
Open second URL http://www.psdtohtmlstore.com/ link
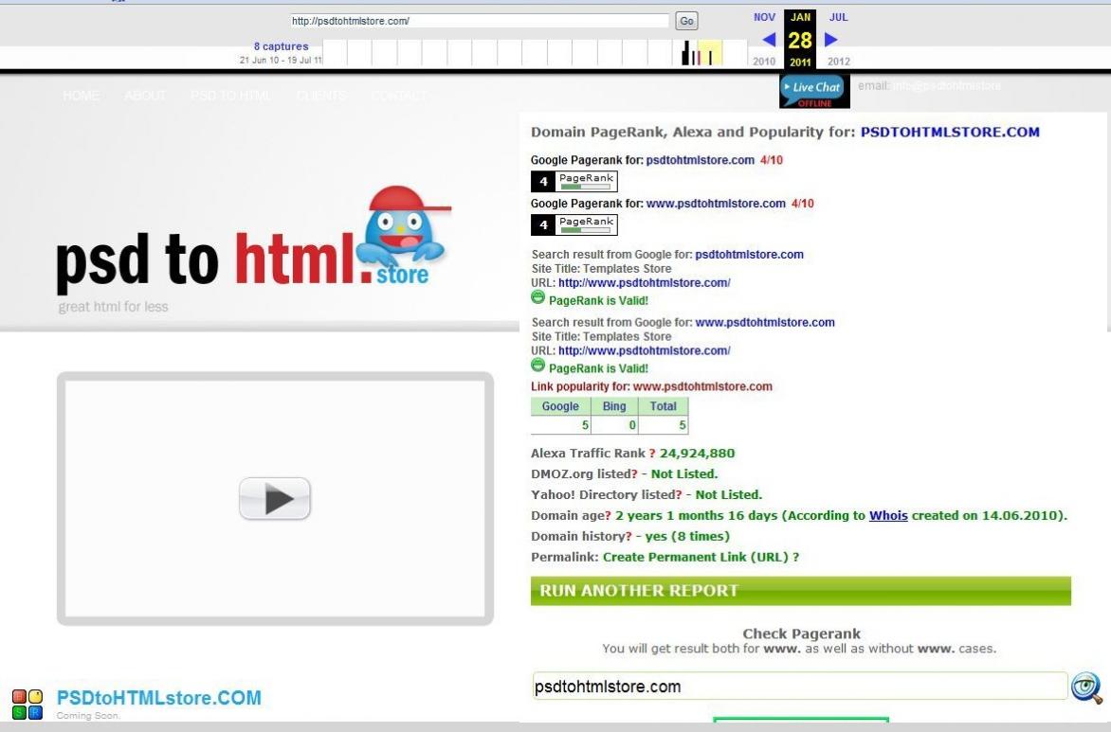[644, 351]
